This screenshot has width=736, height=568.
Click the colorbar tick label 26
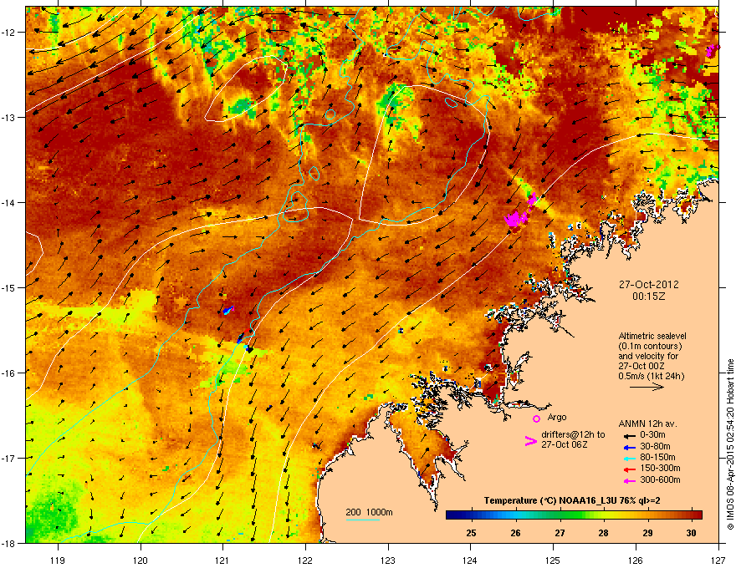[515, 533]
